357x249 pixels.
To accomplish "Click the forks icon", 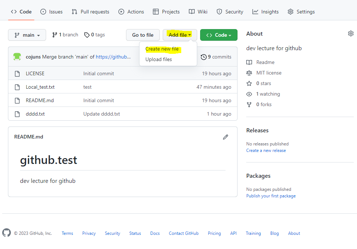I will point(249,105).
